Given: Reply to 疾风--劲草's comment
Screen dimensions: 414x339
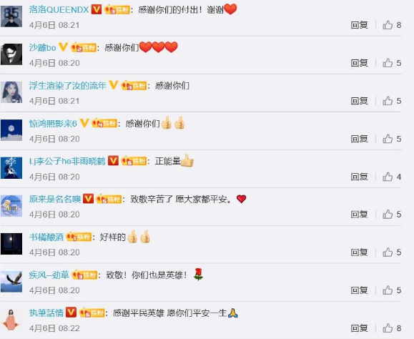Looking at the screenshot, I should (x=359, y=290).
